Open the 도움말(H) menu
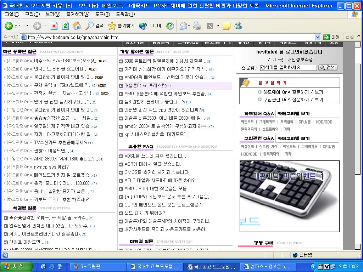The height and width of the screenshot is (272, 363). click(x=125, y=14)
